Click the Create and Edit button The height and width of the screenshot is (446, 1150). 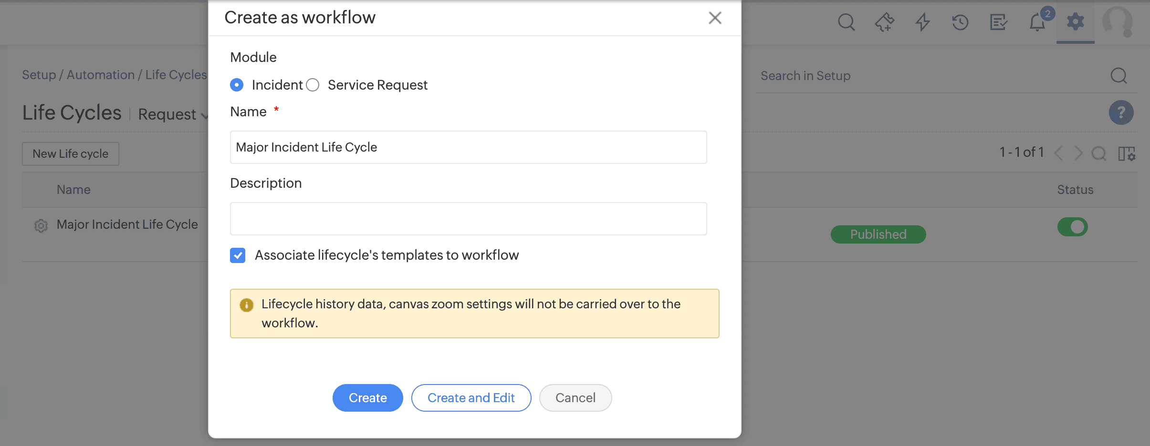(x=471, y=397)
